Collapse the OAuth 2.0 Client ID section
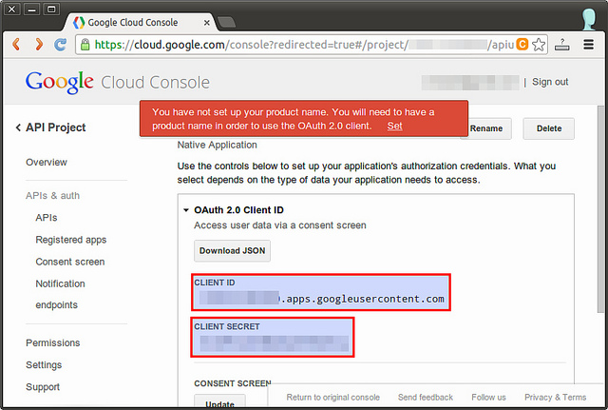Viewport: 608px width, 410px height. (x=186, y=210)
